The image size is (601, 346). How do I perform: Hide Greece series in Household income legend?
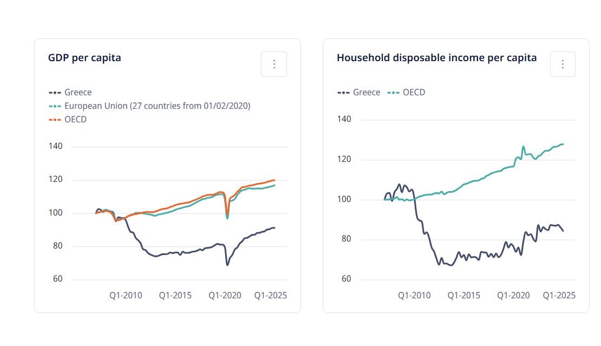tap(359, 92)
